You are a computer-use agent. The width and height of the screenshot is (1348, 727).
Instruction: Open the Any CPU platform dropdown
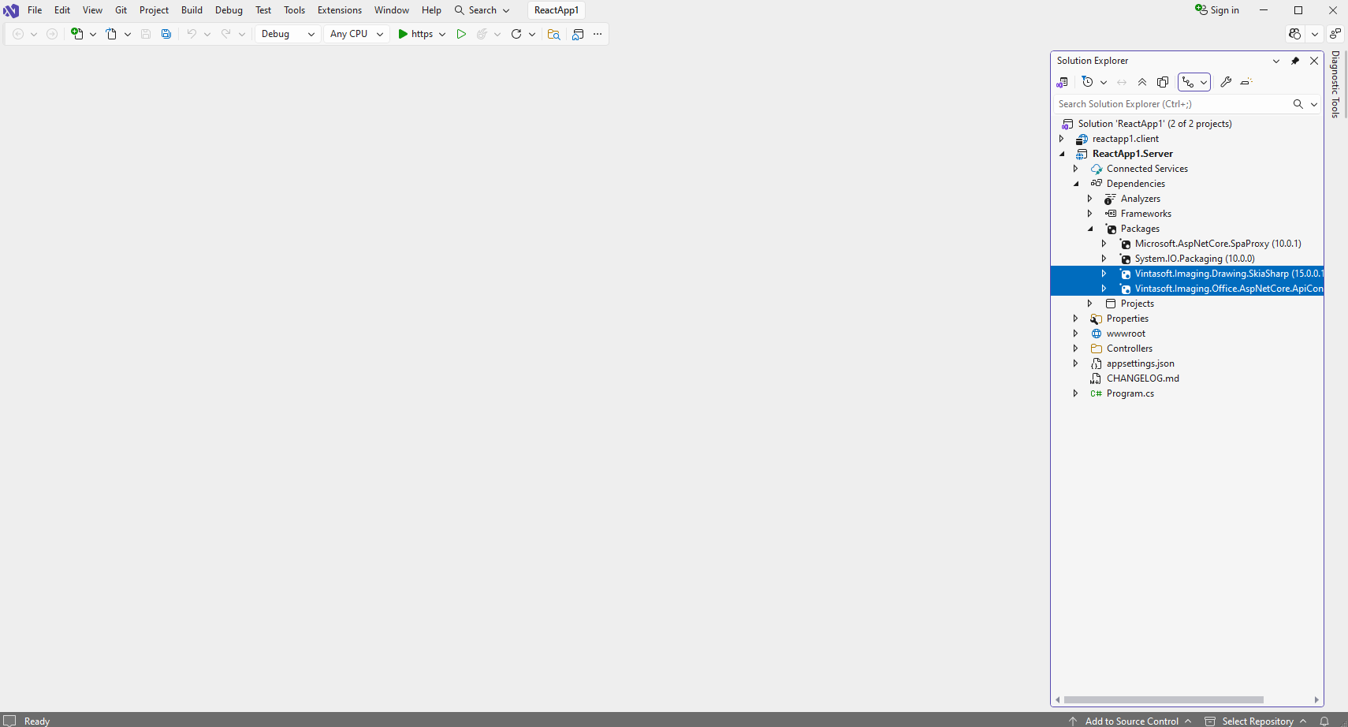pyautogui.click(x=356, y=34)
